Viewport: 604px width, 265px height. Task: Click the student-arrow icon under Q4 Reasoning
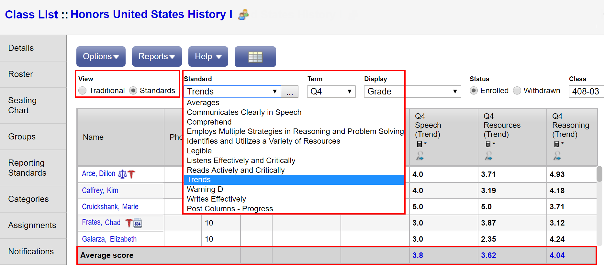coord(557,156)
